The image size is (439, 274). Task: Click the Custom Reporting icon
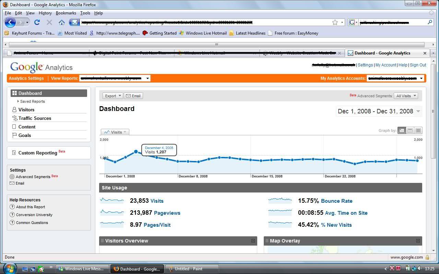[x=14, y=153]
